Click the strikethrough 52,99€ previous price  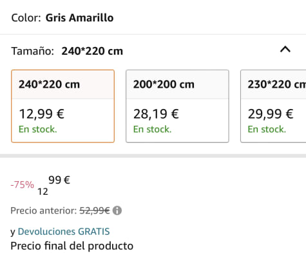(95, 210)
